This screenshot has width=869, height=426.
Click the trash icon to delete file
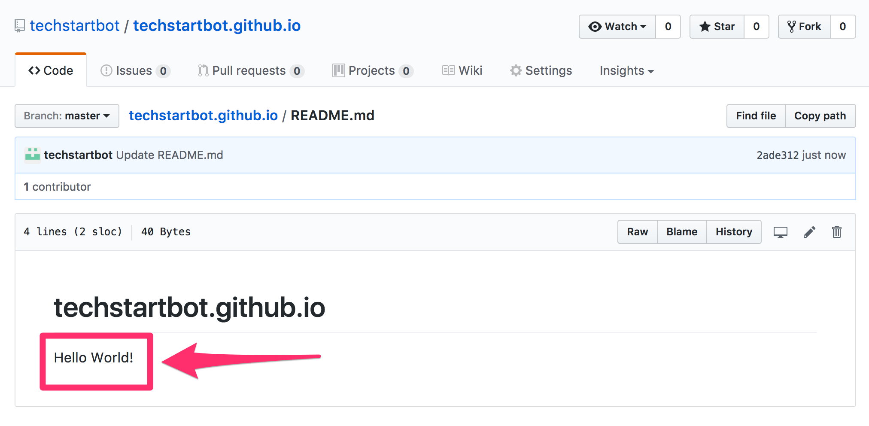(836, 232)
